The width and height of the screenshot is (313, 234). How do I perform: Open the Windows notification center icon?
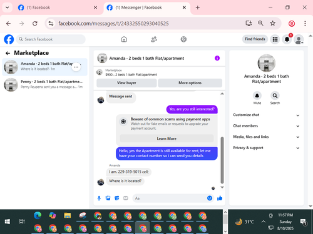coord(303,222)
